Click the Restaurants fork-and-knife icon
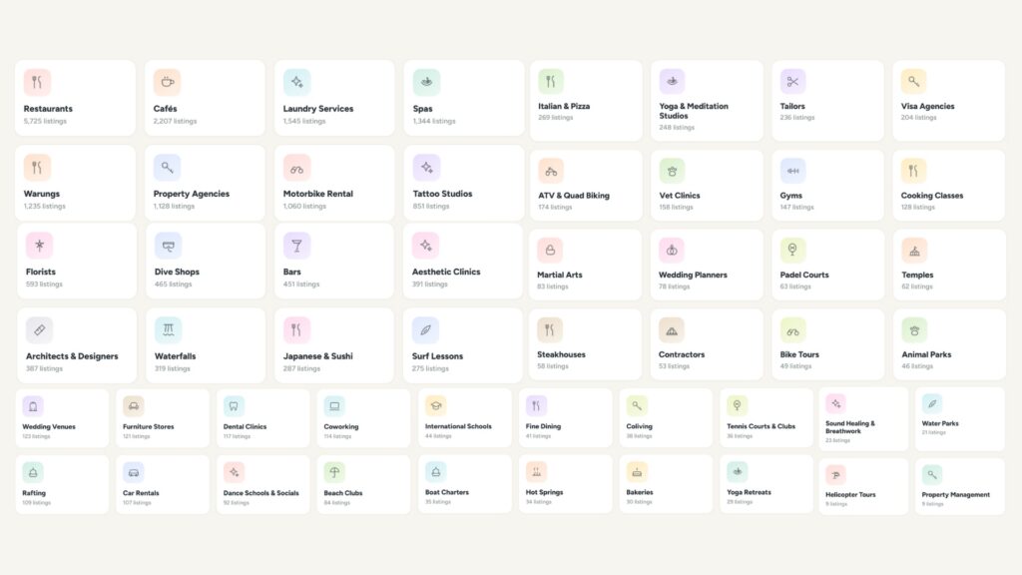This screenshot has width=1022, height=575. coord(37,82)
